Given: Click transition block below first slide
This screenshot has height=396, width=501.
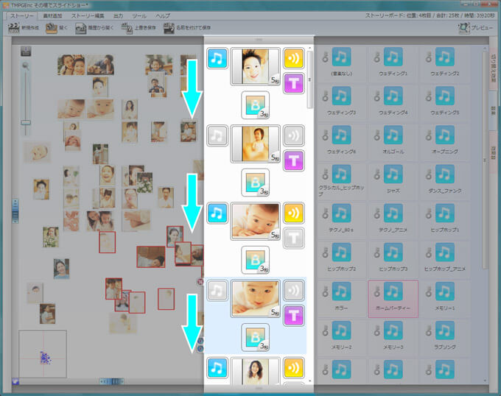Looking at the screenshot, I should point(255,105).
